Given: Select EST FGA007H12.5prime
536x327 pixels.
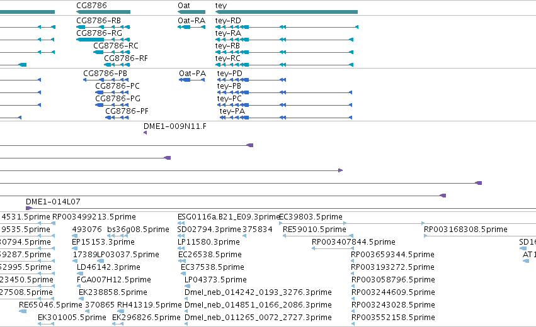Looking at the screenshot, I should (x=79, y=286).
